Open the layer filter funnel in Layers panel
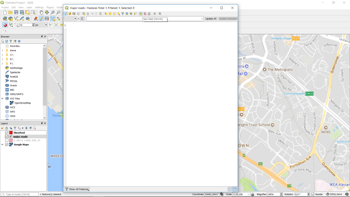Viewport: 350px width, 197px height. 15,128
